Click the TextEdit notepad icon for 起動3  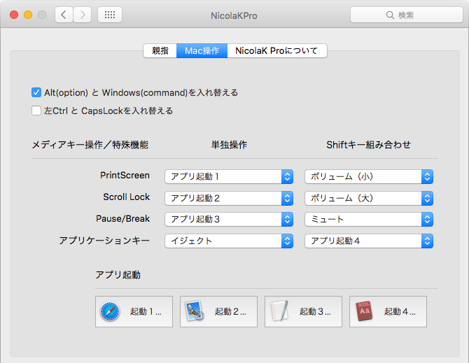click(279, 311)
